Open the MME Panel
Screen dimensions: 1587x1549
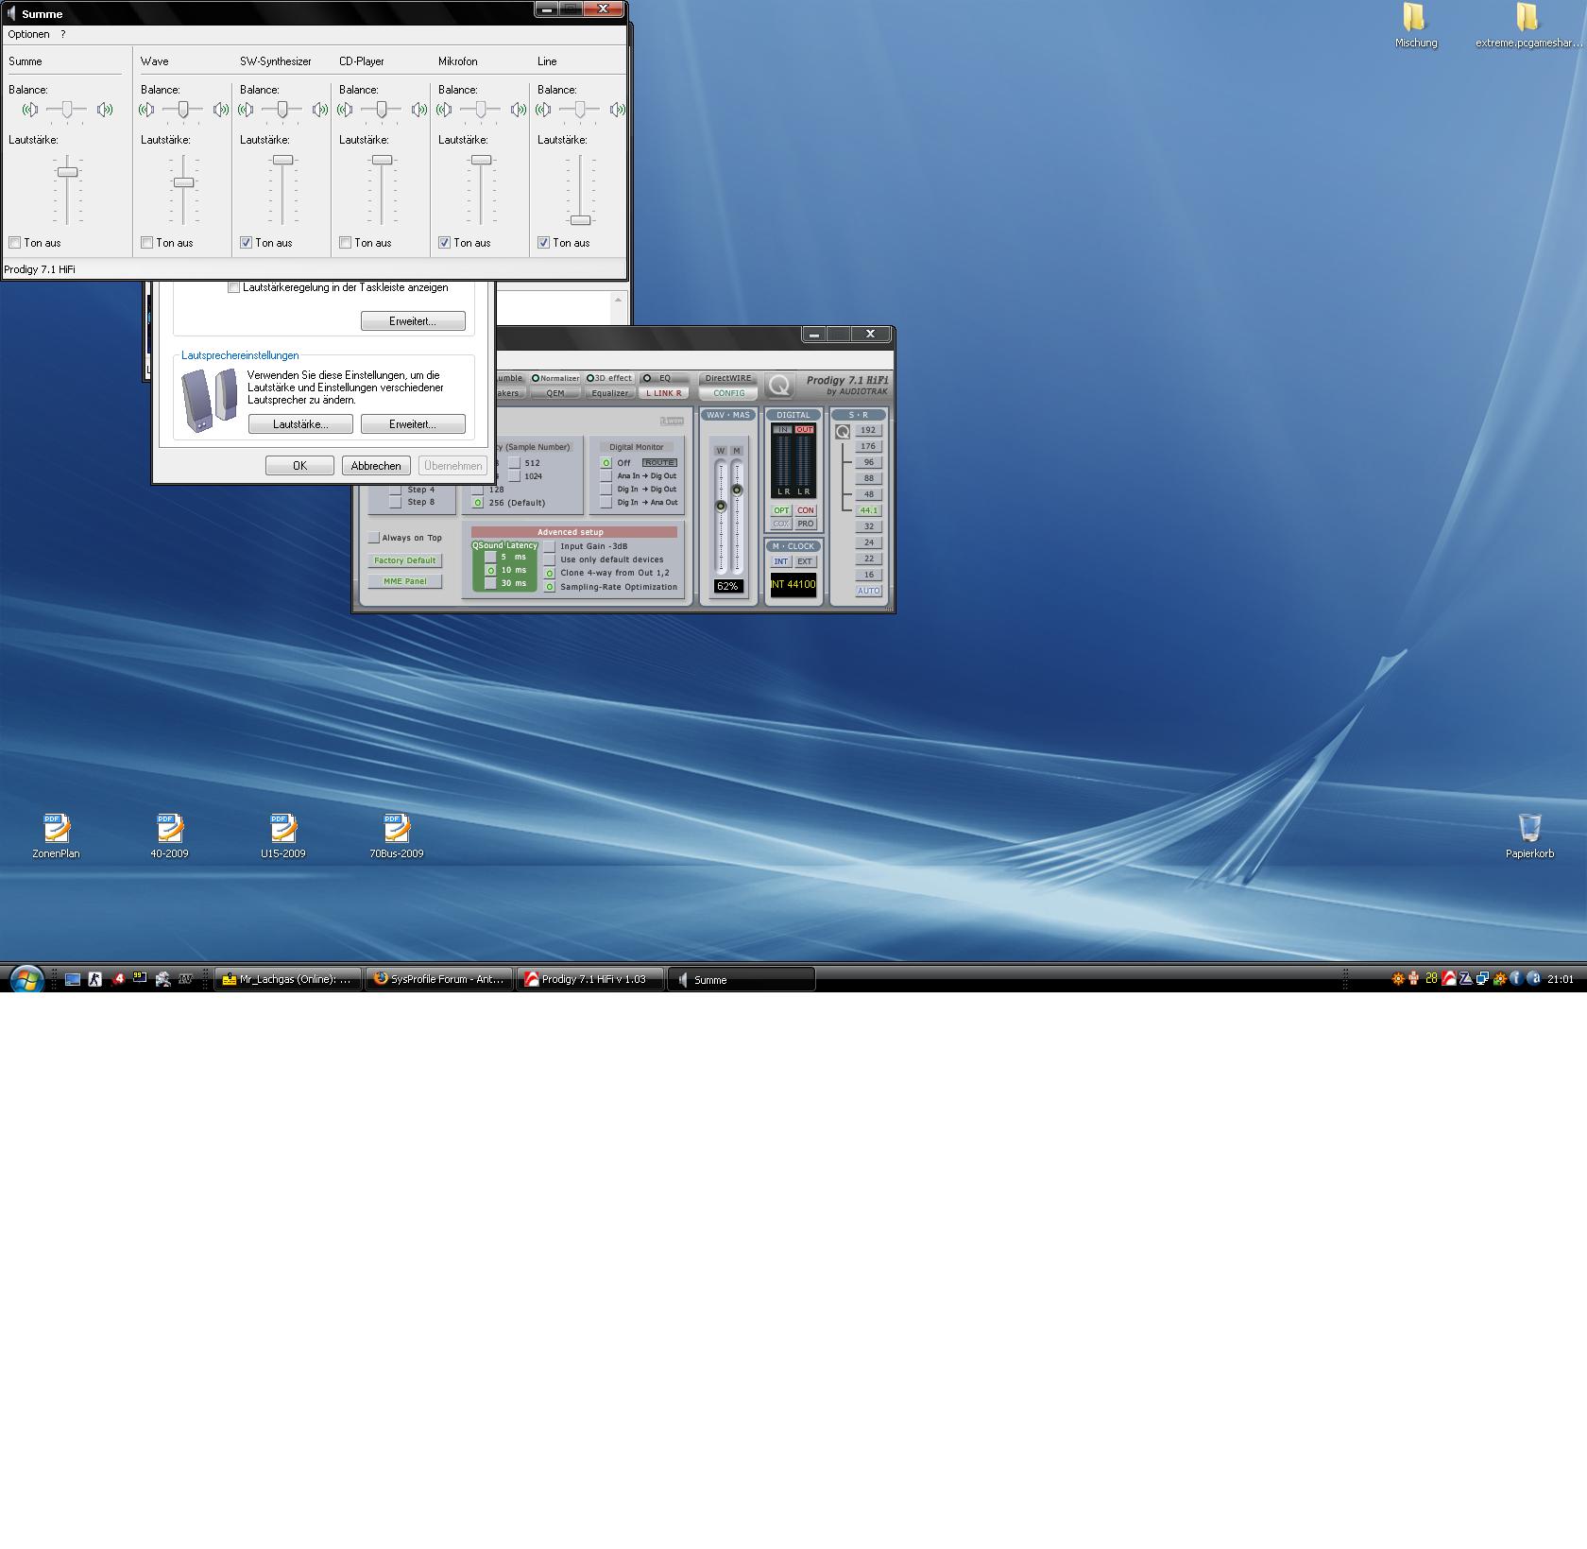click(405, 581)
